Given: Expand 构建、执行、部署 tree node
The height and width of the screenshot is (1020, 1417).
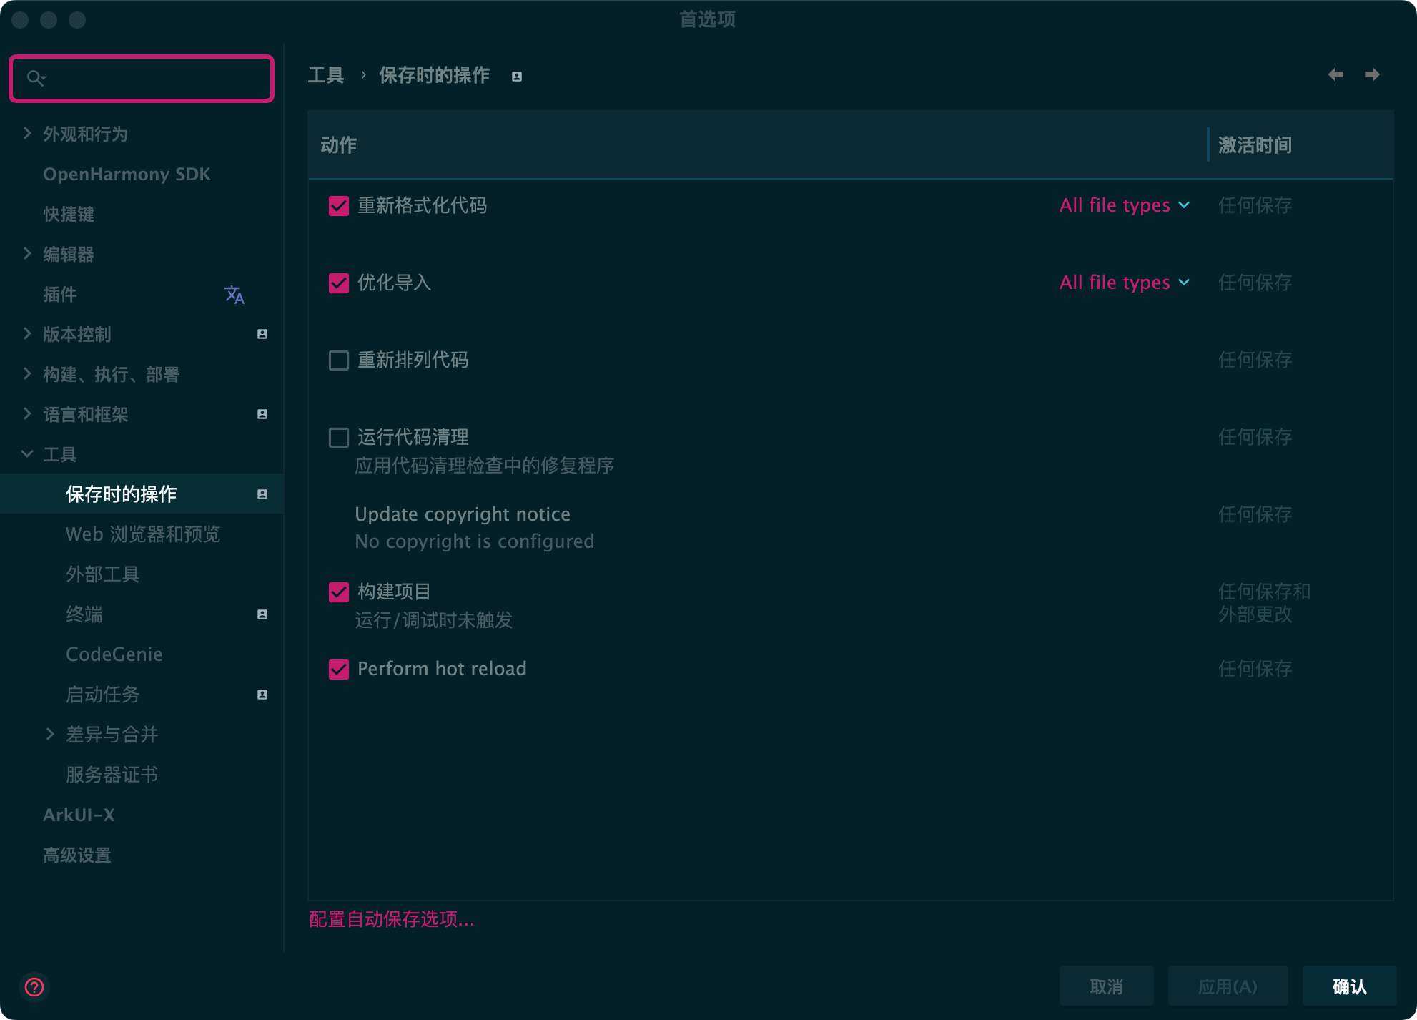Looking at the screenshot, I should (27, 373).
